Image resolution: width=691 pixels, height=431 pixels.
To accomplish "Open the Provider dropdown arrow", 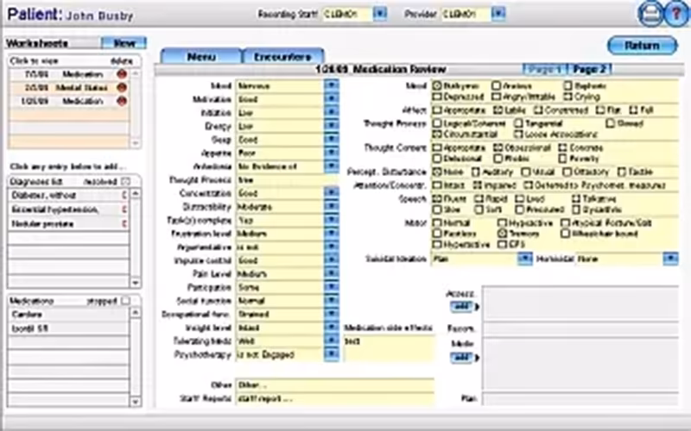I will click(498, 14).
